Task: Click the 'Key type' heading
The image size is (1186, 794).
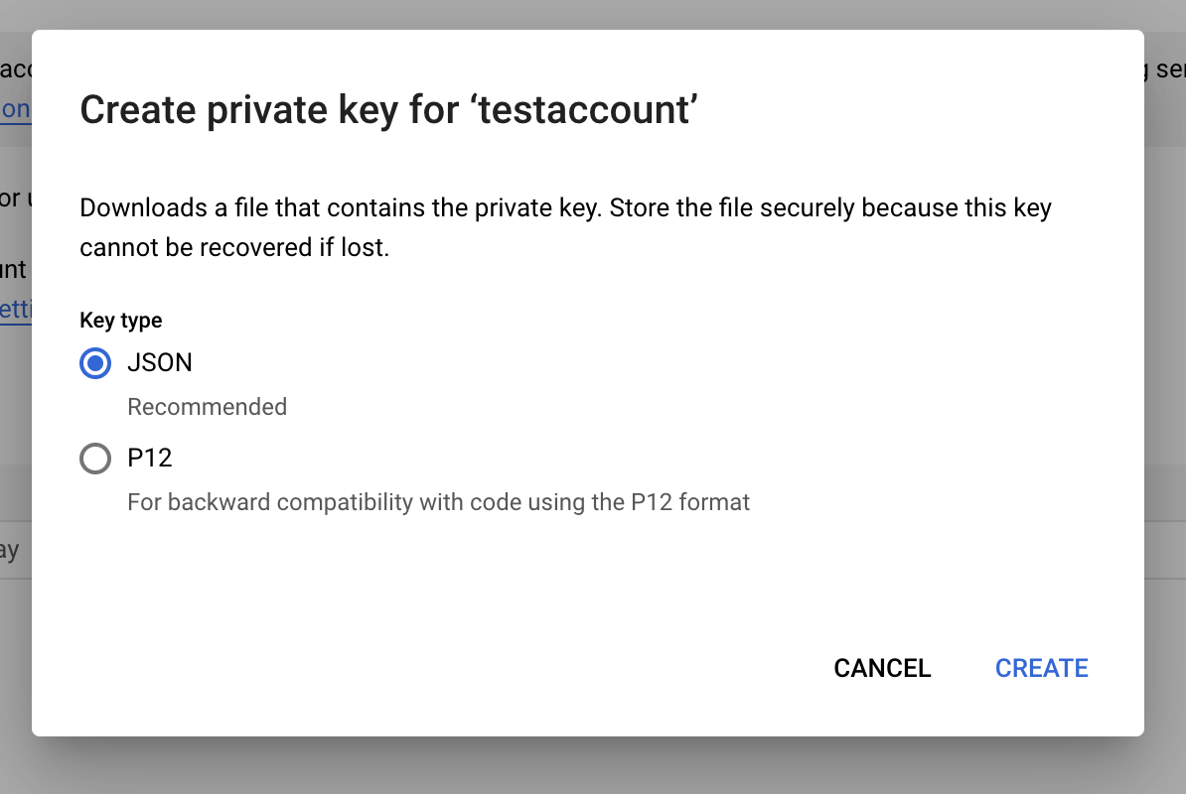Action: pyautogui.click(x=121, y=321)
